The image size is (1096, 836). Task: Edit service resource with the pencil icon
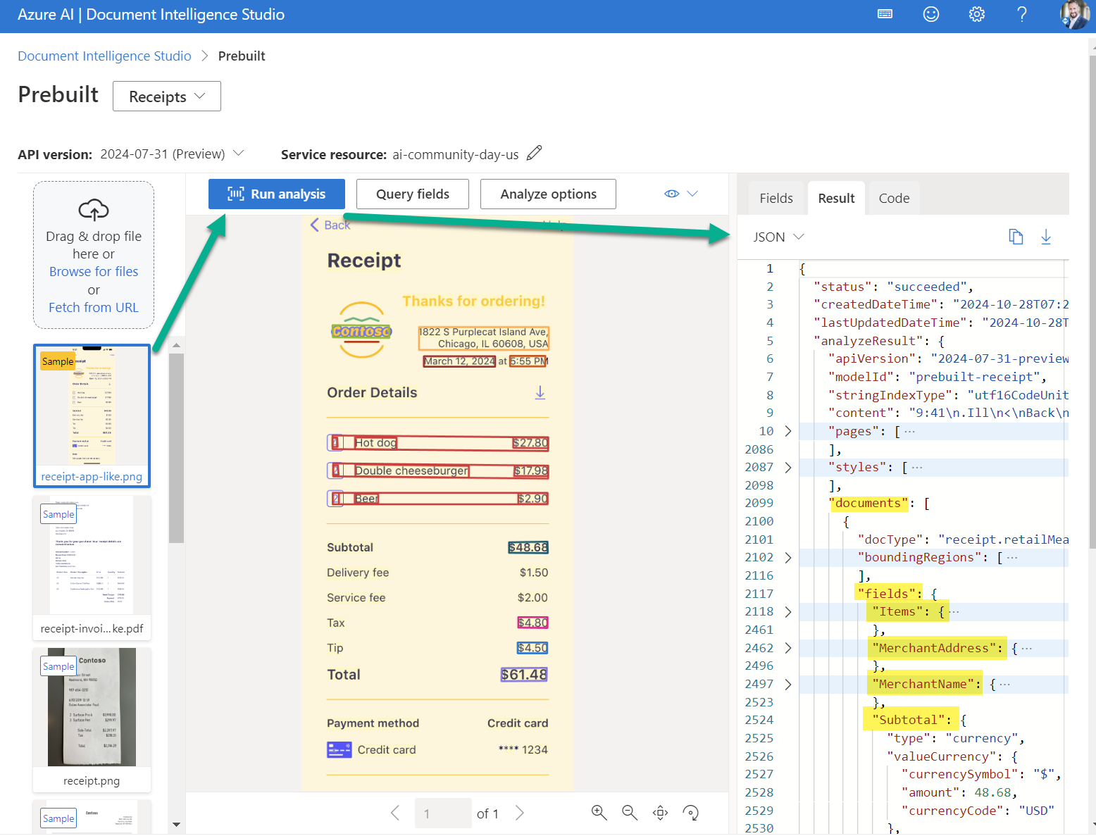click(534, 153)
